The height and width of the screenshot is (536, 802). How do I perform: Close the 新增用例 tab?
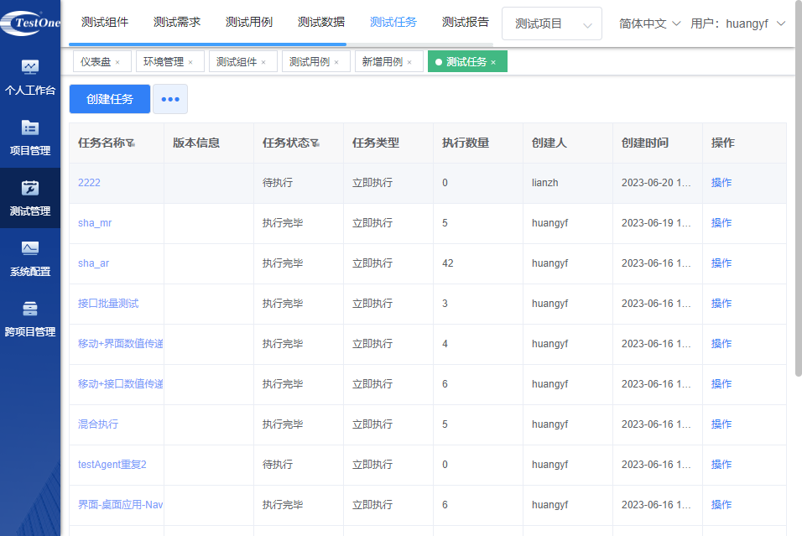(x=409, y=62)
